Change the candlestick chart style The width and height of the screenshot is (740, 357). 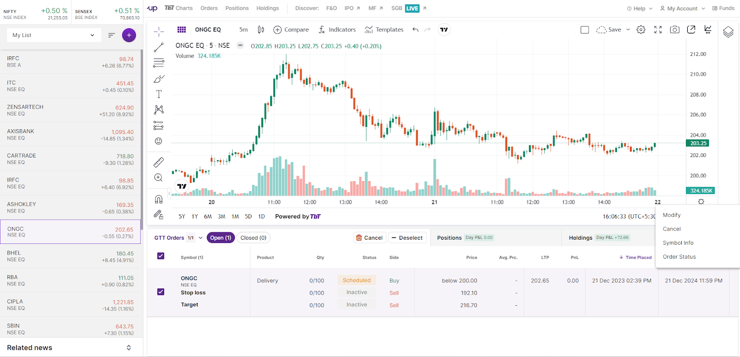click(x=261, y=30)
